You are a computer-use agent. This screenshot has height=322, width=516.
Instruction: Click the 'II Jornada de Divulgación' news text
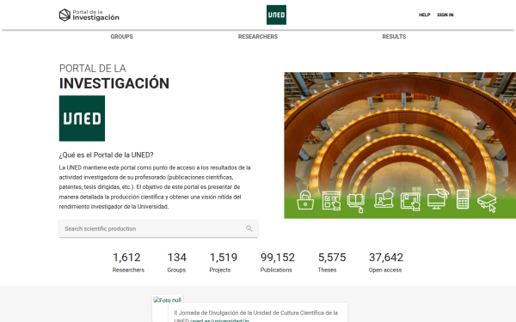[x=255, y=316]
